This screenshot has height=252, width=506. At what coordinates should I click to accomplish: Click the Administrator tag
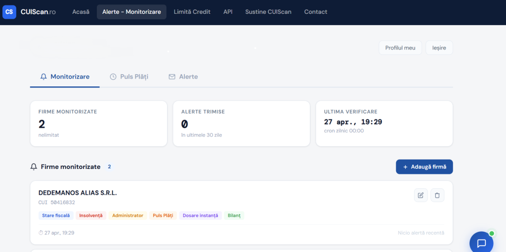click(128, 215)
